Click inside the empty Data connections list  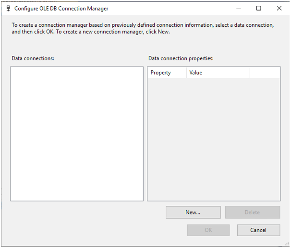coord(77,134)
